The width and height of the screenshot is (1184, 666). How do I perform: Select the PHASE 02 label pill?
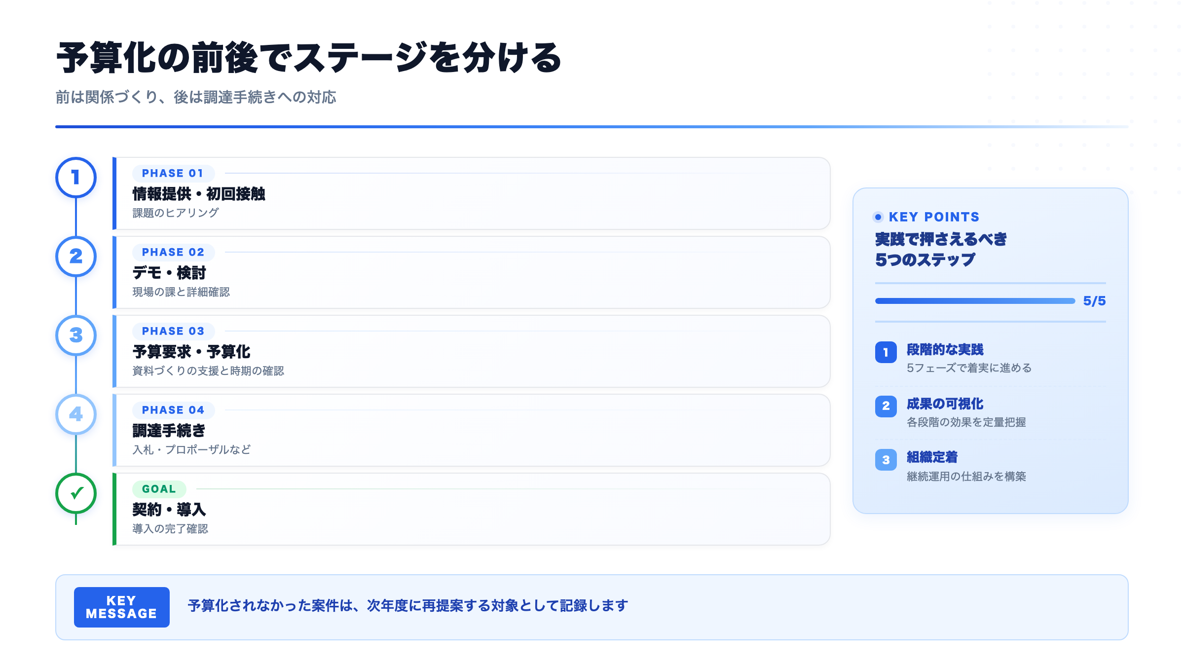click(173, 252)
